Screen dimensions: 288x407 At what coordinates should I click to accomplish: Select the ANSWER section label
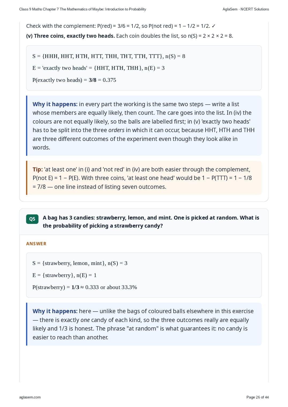click(x=36, y=244)
